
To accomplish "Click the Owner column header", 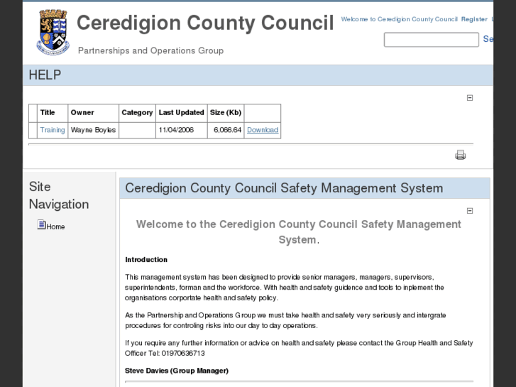I will point(82,112).
